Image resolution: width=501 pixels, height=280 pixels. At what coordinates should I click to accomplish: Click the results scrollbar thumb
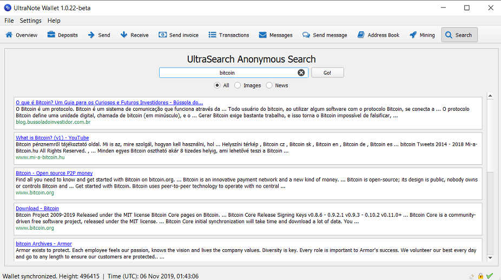point(490,135)
